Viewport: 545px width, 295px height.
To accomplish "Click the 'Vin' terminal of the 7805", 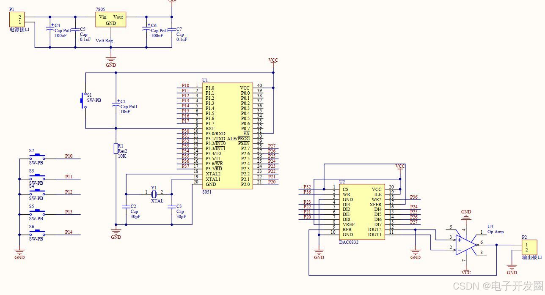I will click(x=102, y=17).
